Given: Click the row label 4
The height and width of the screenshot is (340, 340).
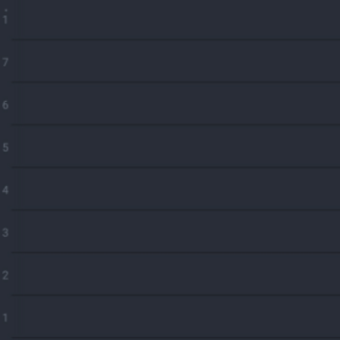Looking at the screenshot, I should point(5,190).
